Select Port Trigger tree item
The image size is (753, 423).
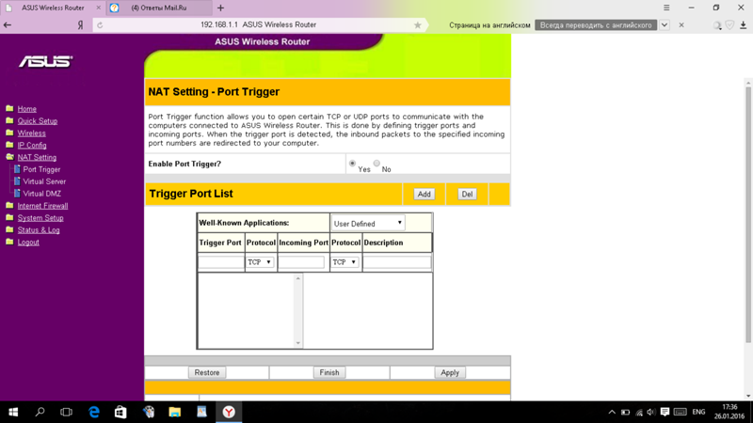41,169
